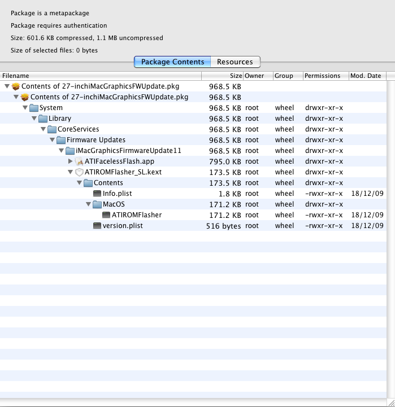This screenshot has width=395, height=407.
Task: Click the 'Package is a metapackage' text
Action: tap(50, 13)
